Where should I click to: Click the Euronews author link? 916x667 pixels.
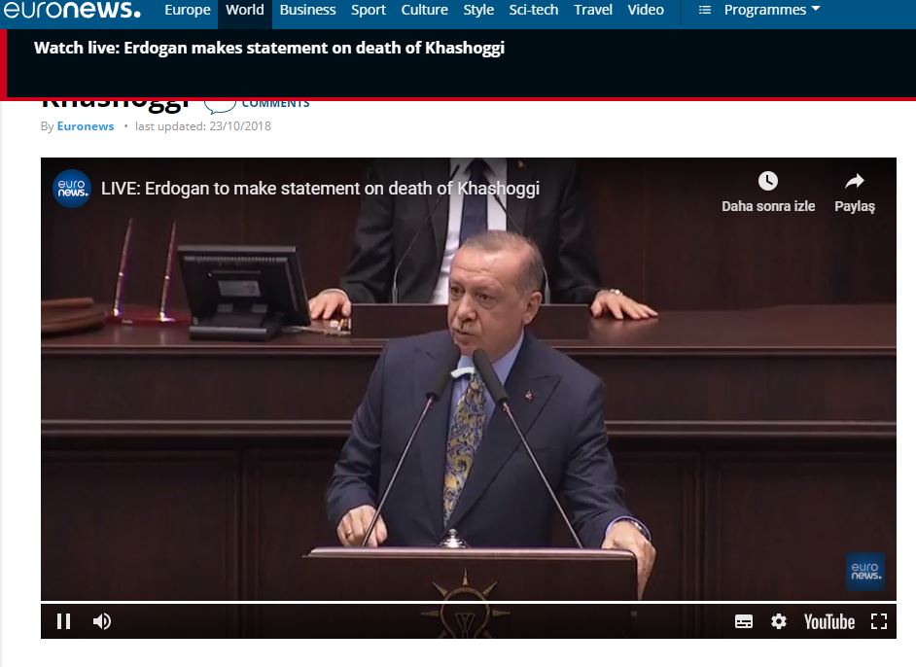point(86,126)
